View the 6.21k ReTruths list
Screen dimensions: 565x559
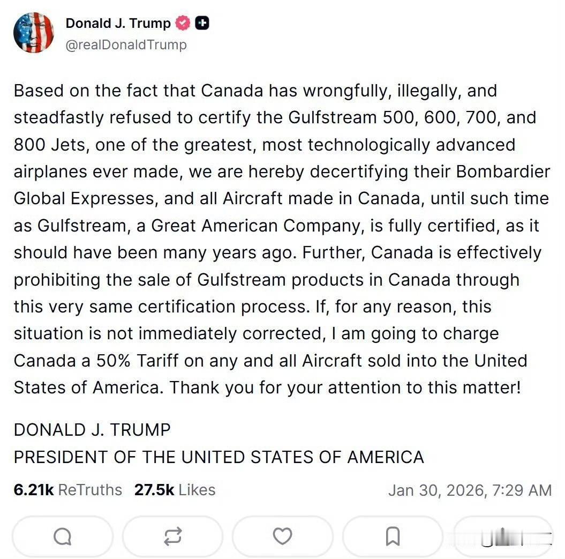pyautogui.click(x=68, y=490)
